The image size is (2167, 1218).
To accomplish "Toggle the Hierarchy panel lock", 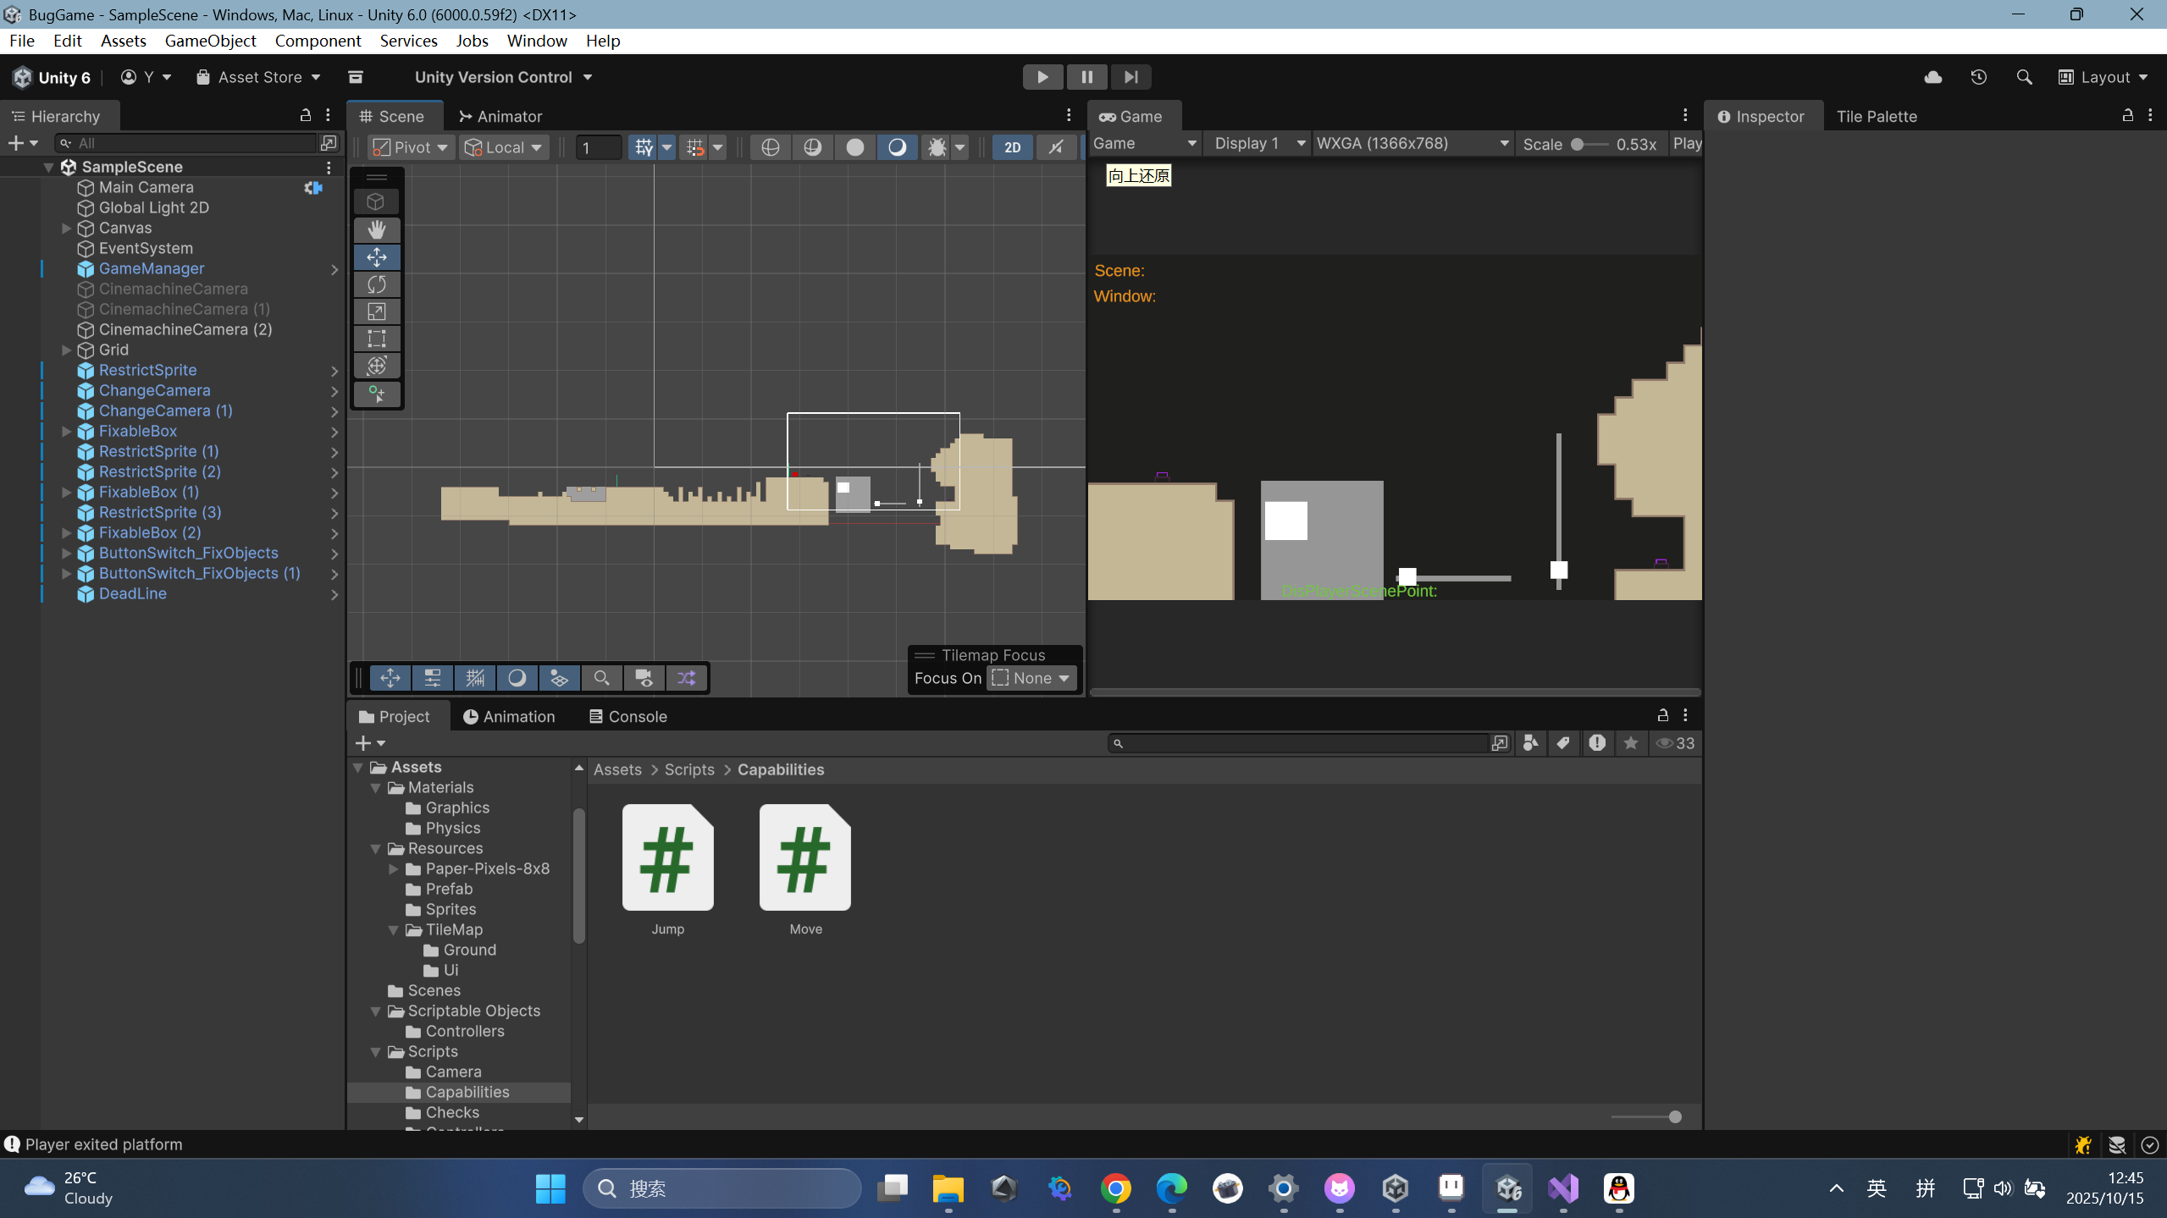I will click(x=306, y=115).
